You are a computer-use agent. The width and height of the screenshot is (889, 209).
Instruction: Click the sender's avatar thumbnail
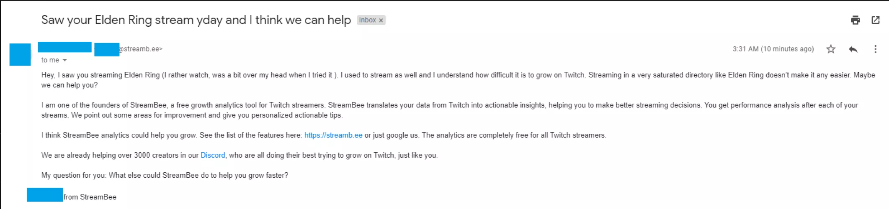[20, 55]
